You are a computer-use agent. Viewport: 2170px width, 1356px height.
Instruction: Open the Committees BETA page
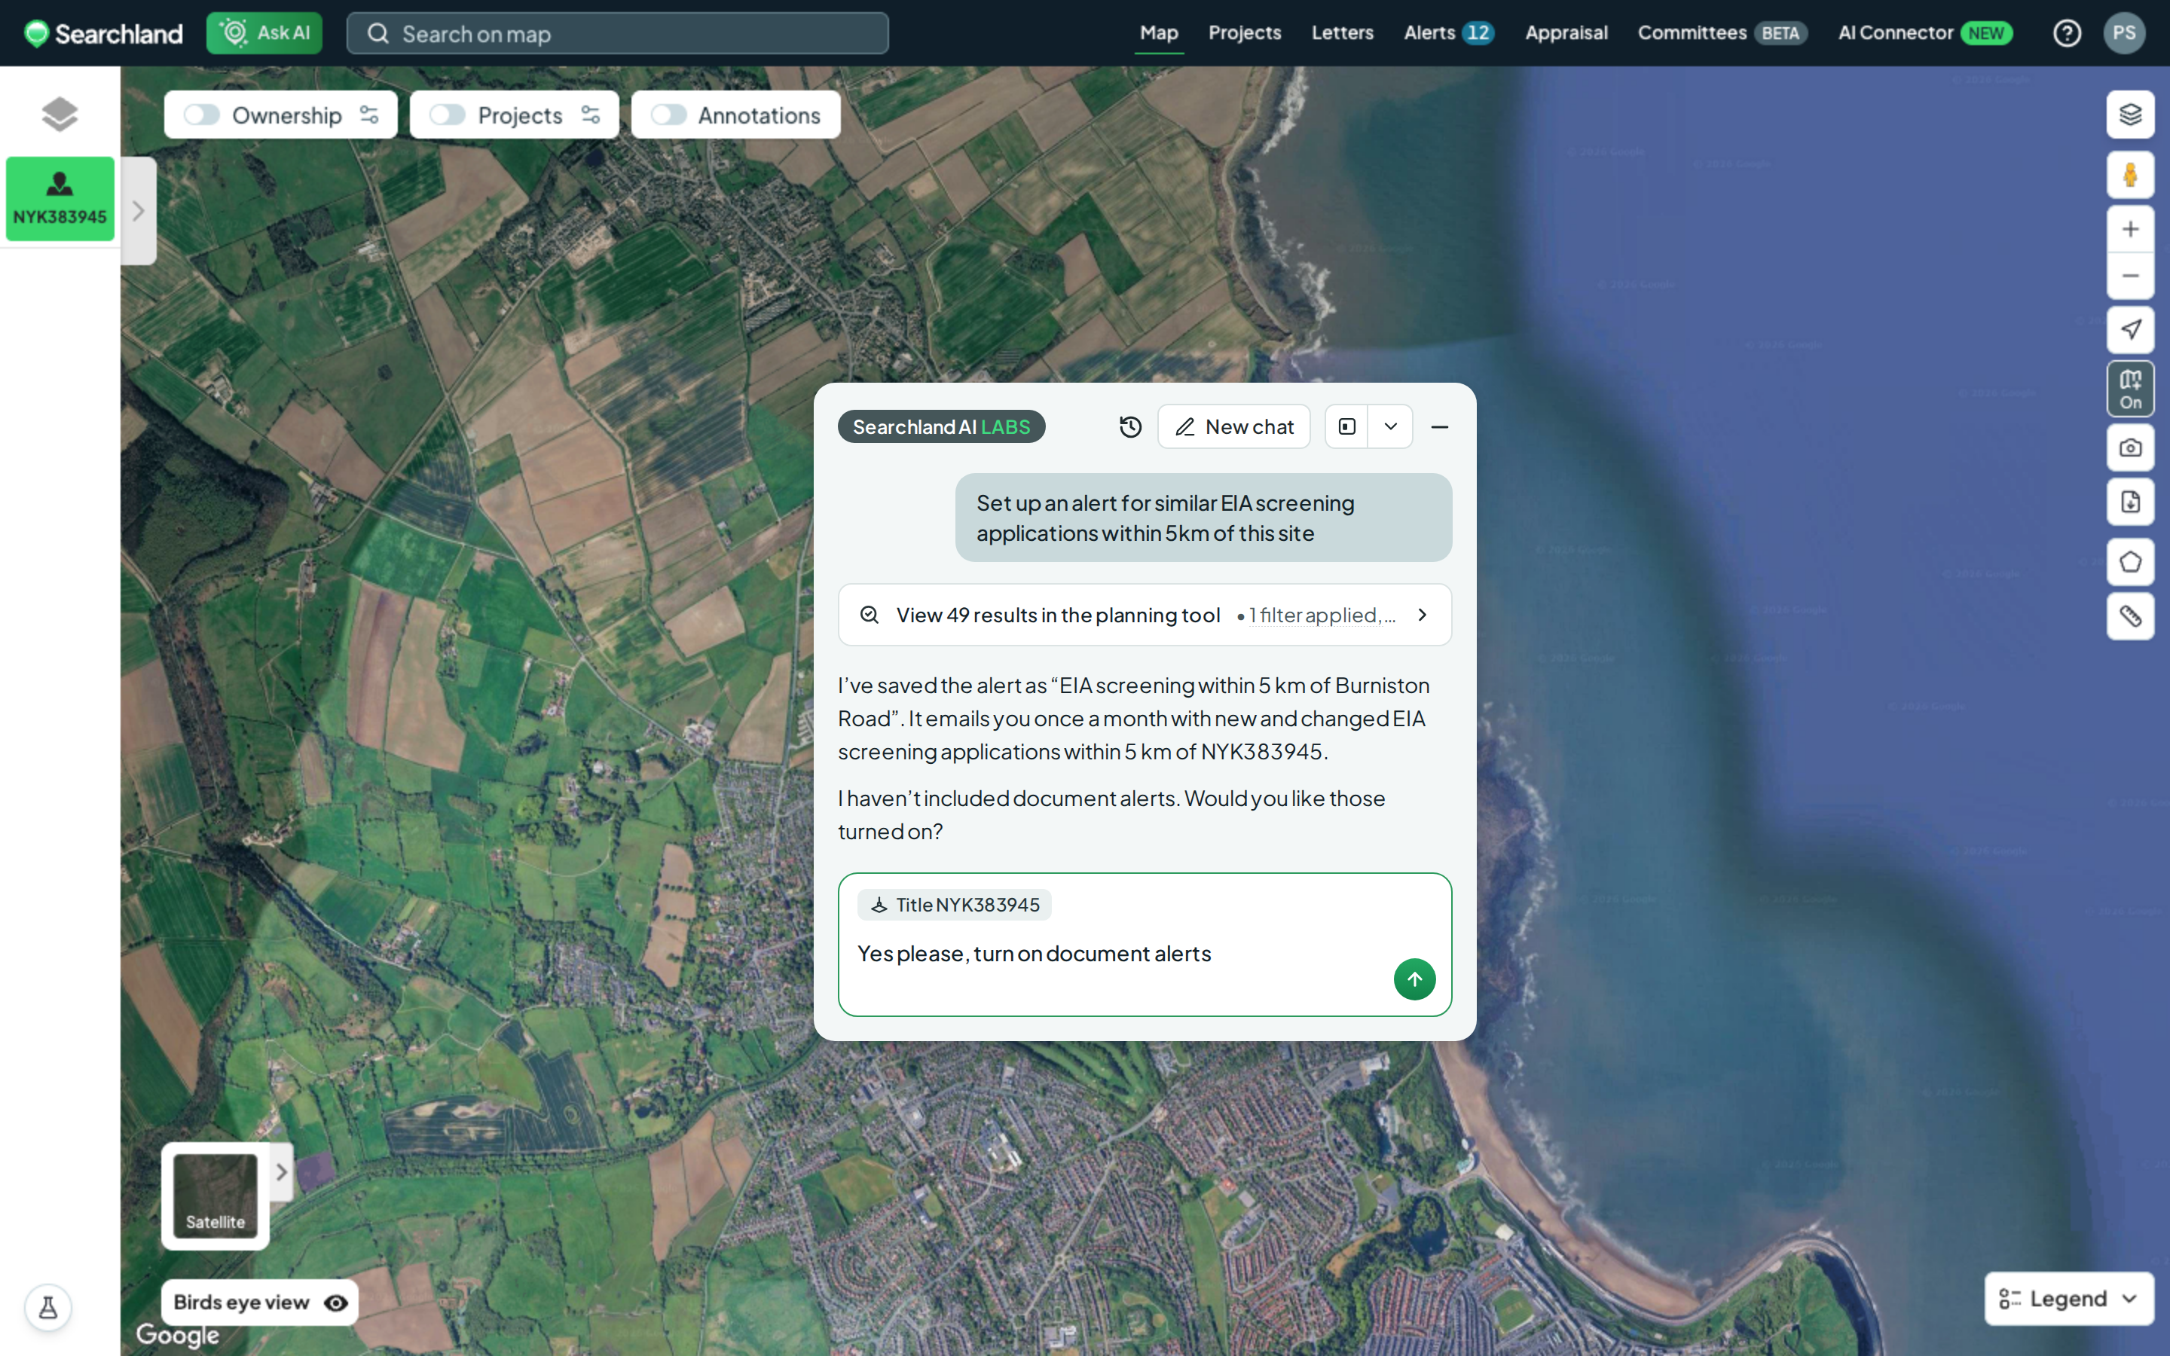pyautogui.click(x=1722, y=33)
